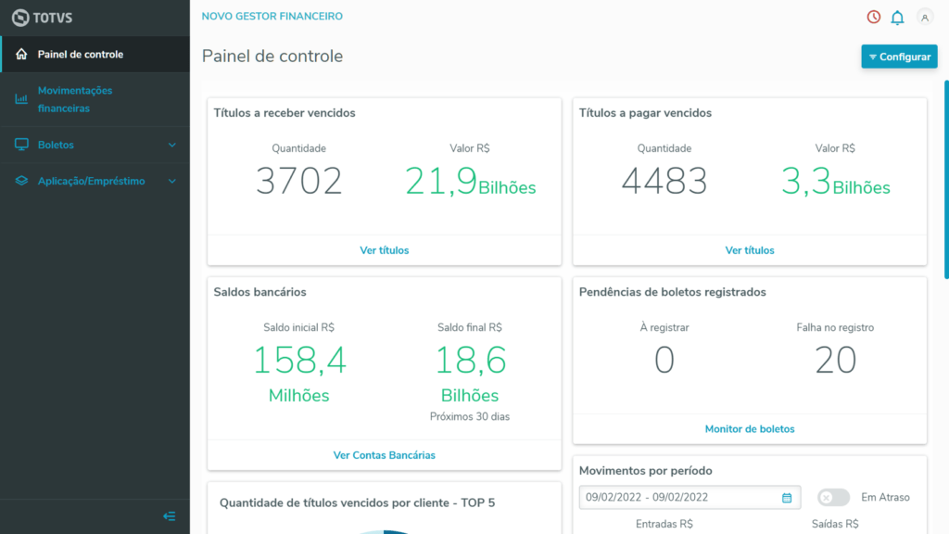Click the TOTVS logo in the sidebar

[x=45, y=17]
